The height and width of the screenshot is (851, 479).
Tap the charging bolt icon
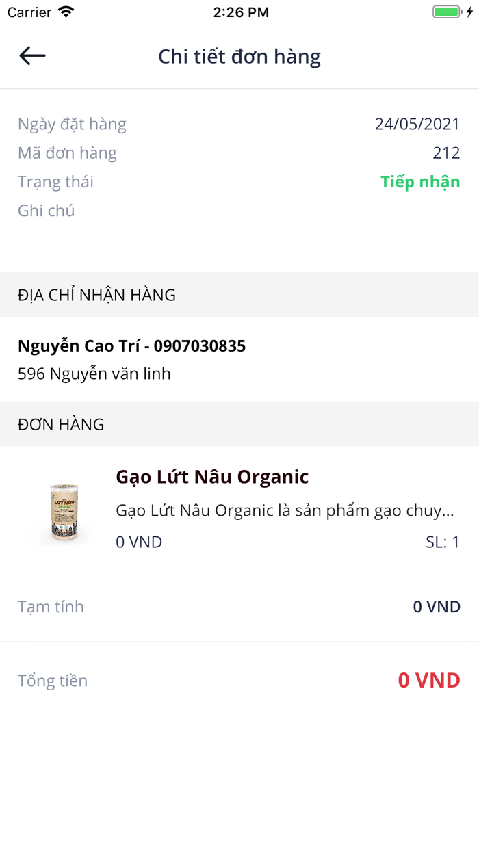[x=468, y=11]
